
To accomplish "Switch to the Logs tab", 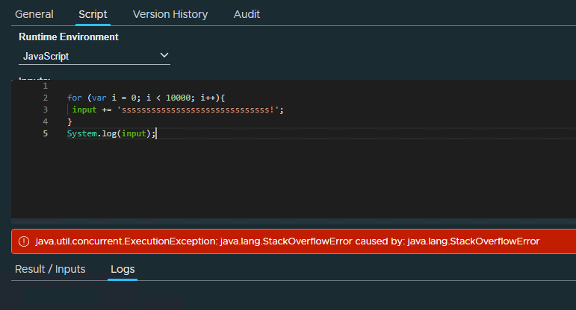I will tap(123, 269).
